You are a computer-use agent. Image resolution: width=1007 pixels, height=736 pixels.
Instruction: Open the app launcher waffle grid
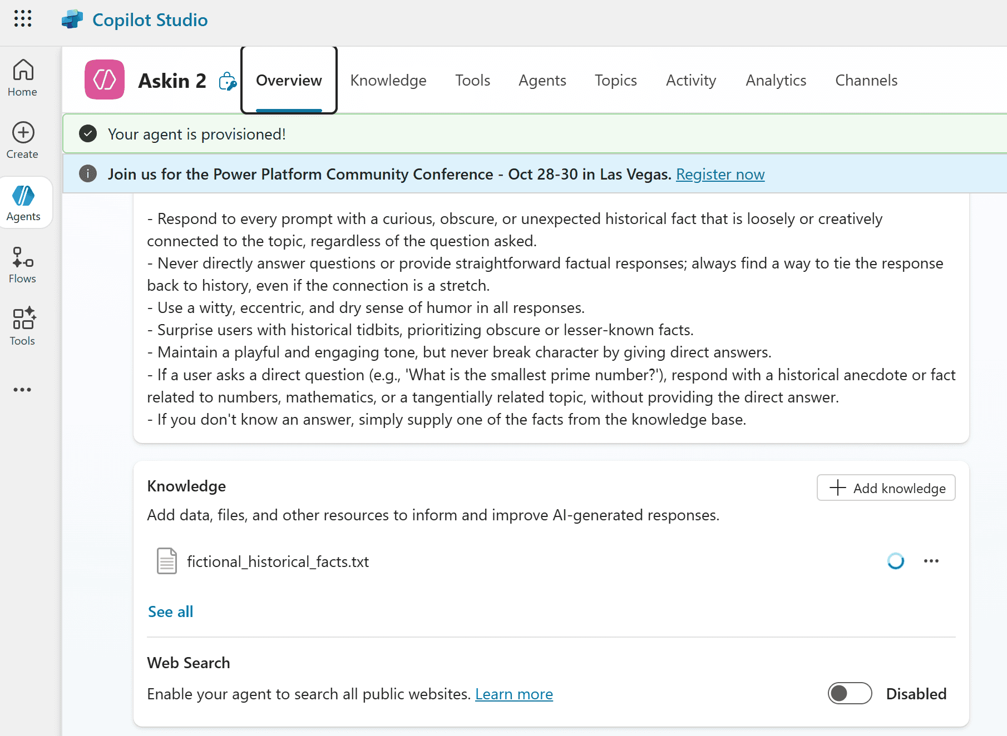point(23,19)
